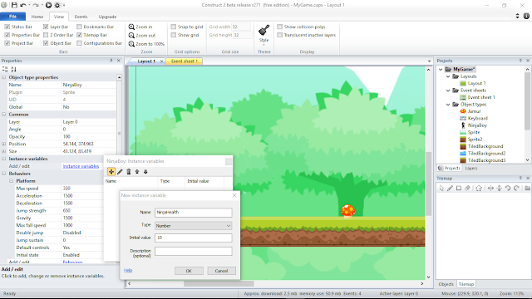Click the edit pencil in Instance variables dialog

pyautogui.click(x=120, y=172)
